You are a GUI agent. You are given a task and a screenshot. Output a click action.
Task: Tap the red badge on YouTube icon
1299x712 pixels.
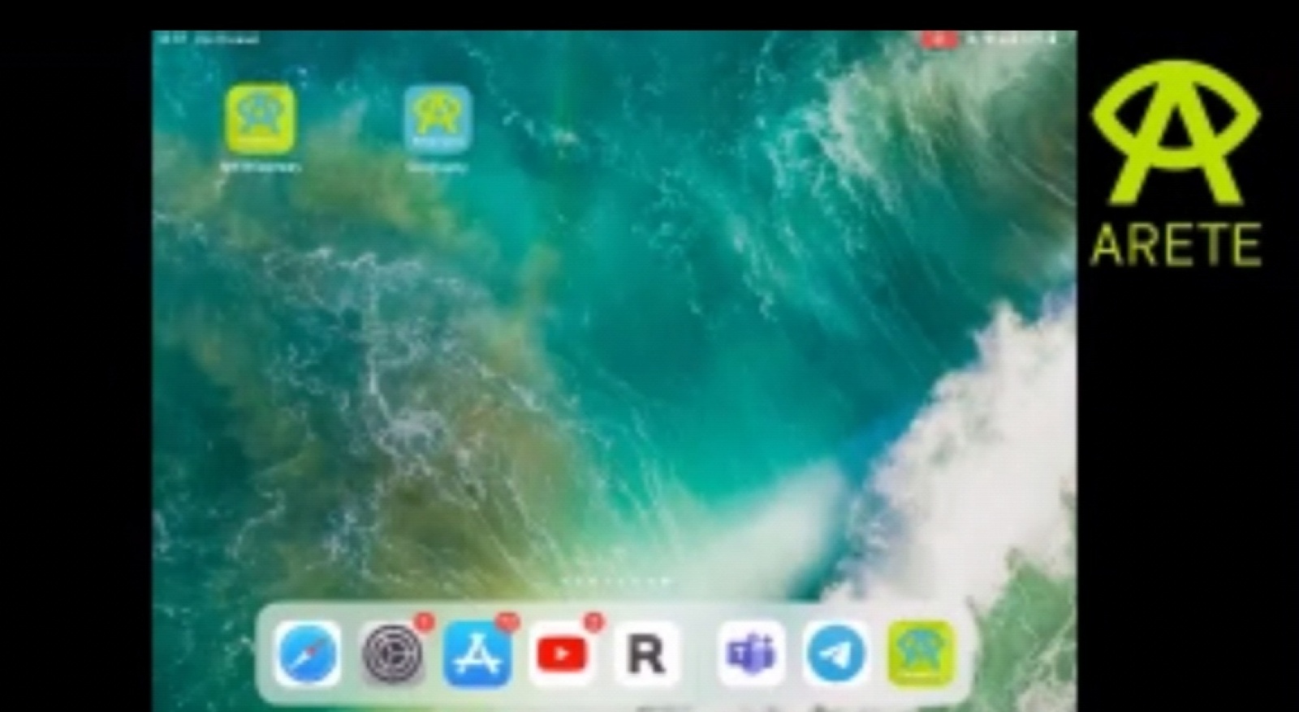[594, 623]
